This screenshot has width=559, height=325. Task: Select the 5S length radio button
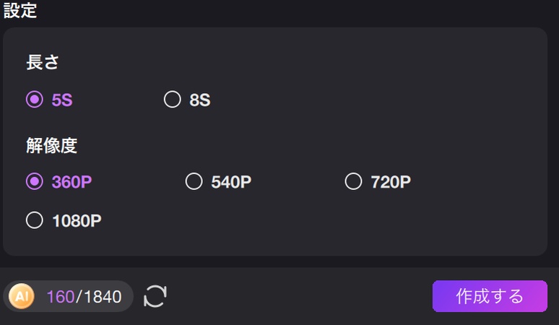[x=34, y=100]
